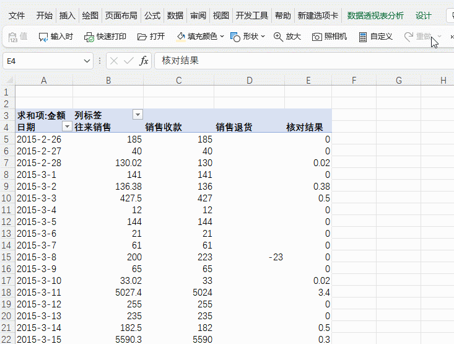Open the 文件 menu
This screenshot has height=344, width=454.
17,15
